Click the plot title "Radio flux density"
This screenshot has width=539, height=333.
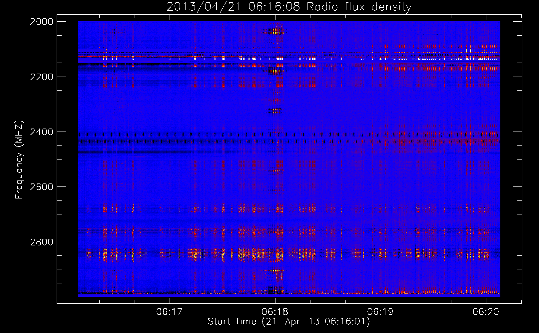click(359, 7)
